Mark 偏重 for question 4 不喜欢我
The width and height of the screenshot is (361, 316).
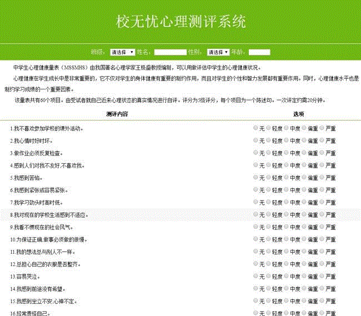point(303,165)
